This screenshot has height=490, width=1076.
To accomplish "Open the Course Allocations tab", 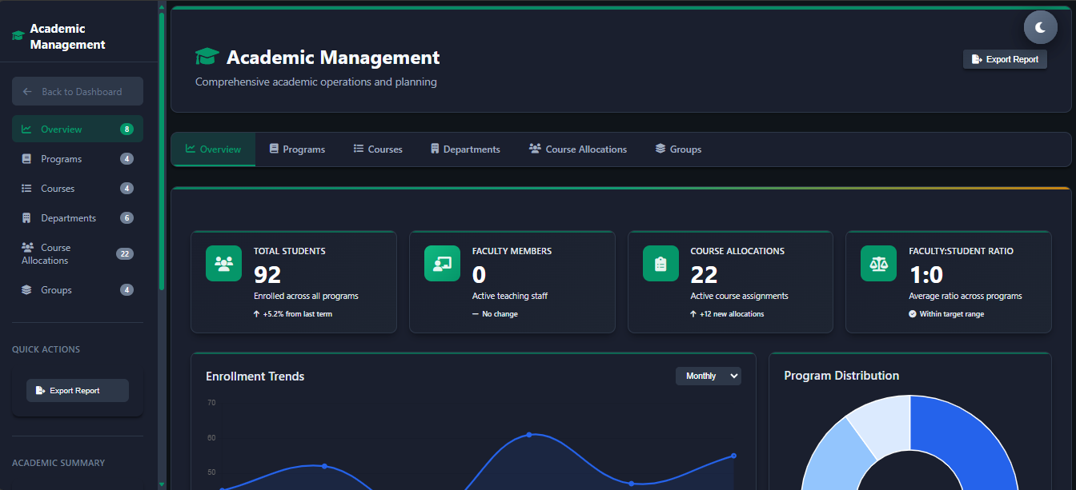I will [x=578, y=149].
